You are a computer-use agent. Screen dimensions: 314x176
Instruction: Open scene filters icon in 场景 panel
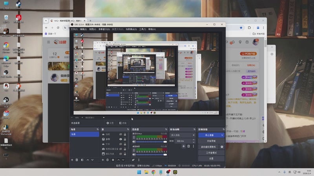click(x=82, y=160)
